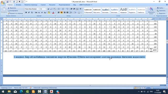The image size is (168, 94).
Task: Sort the selected text
Action: tap(77, 9)
